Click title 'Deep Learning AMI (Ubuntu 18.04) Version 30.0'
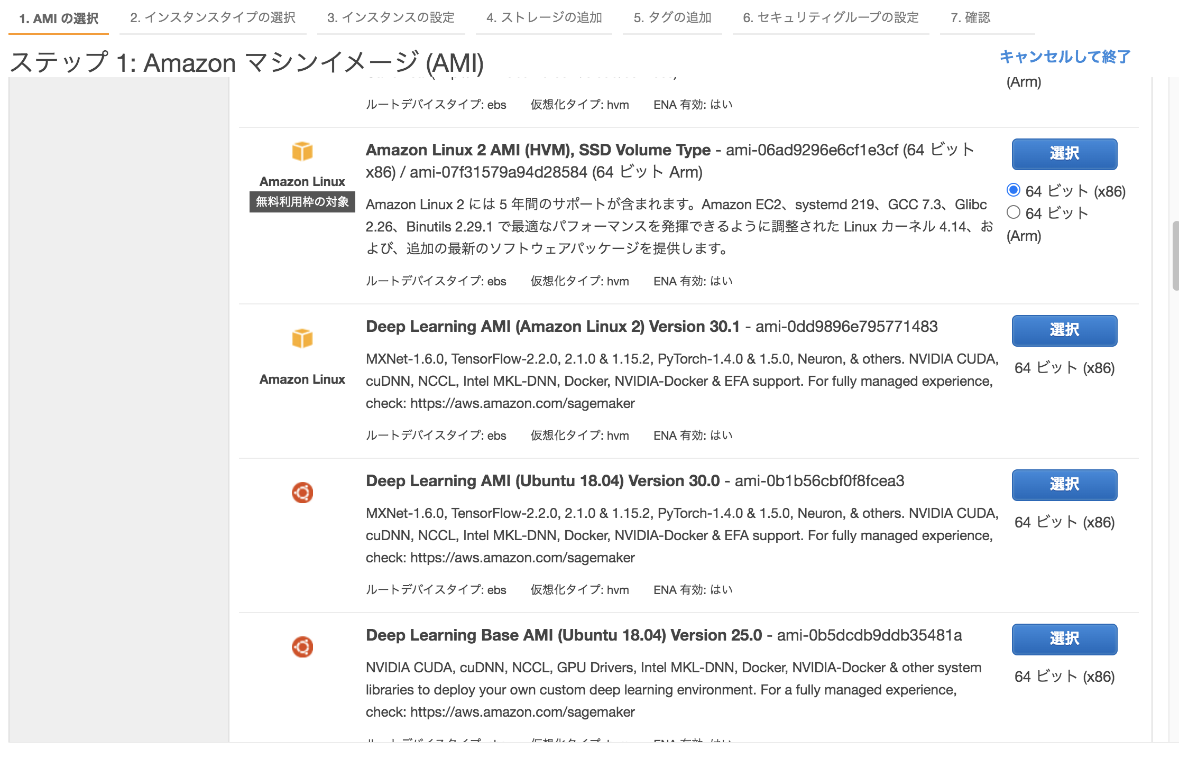The height and width of the screenshot is (778, 1179). tap(542, 481)
